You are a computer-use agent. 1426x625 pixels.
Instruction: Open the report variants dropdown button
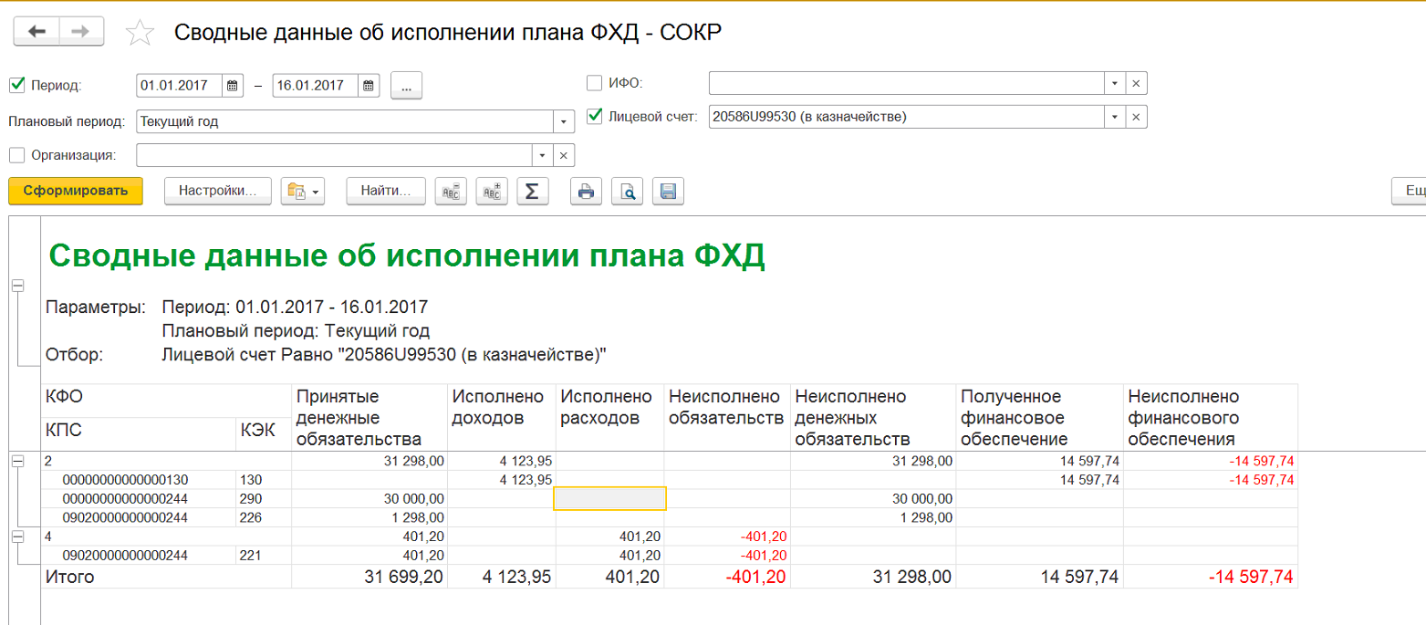(303, 191)
